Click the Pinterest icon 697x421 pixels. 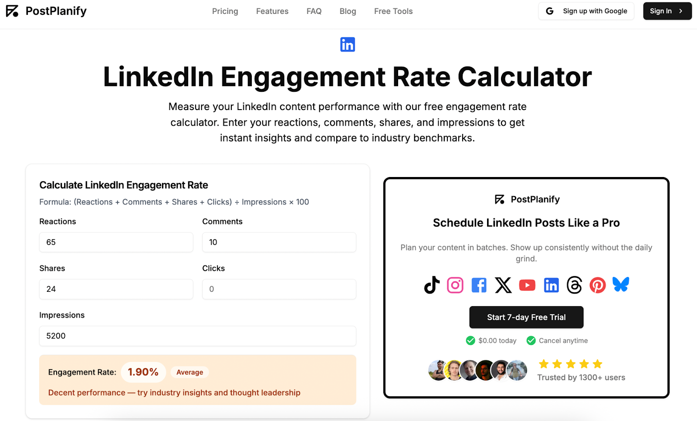[x=598, y=285]
